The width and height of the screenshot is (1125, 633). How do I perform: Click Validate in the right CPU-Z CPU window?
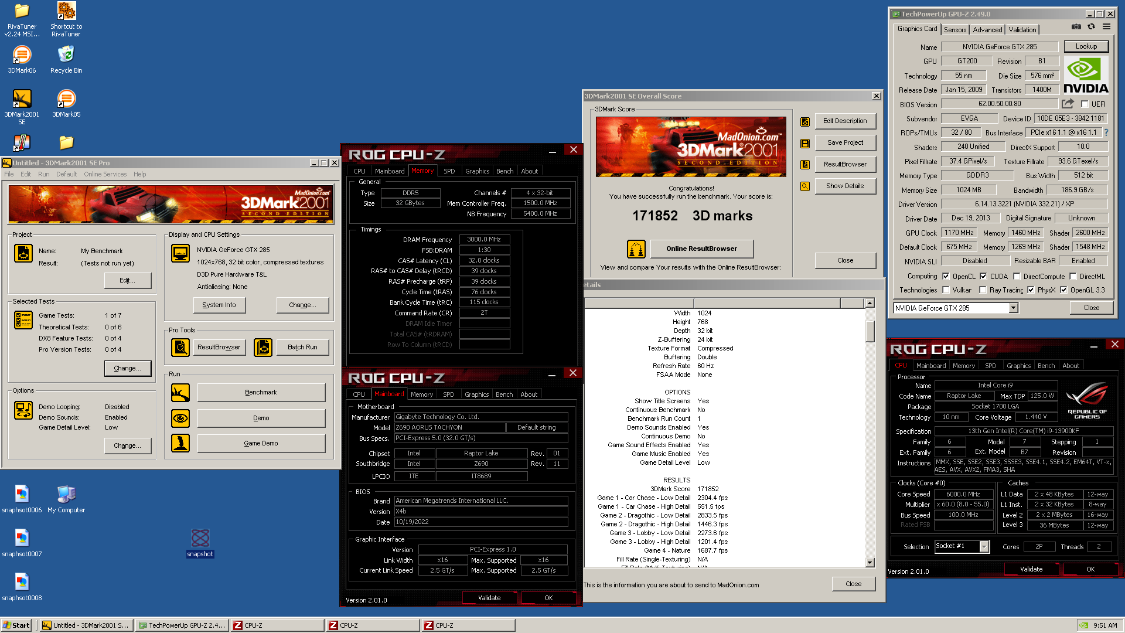point(1031,569)
